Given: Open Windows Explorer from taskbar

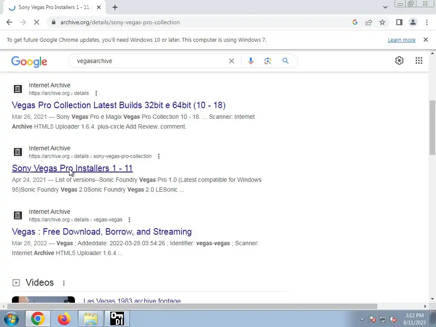Looking at the screenshot, I should [x=91, y=318].
